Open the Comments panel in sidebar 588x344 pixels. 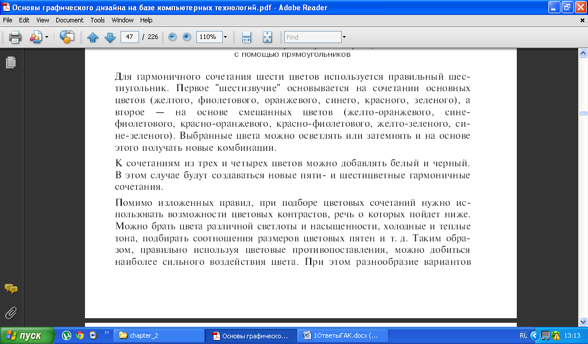pos(11,288)
